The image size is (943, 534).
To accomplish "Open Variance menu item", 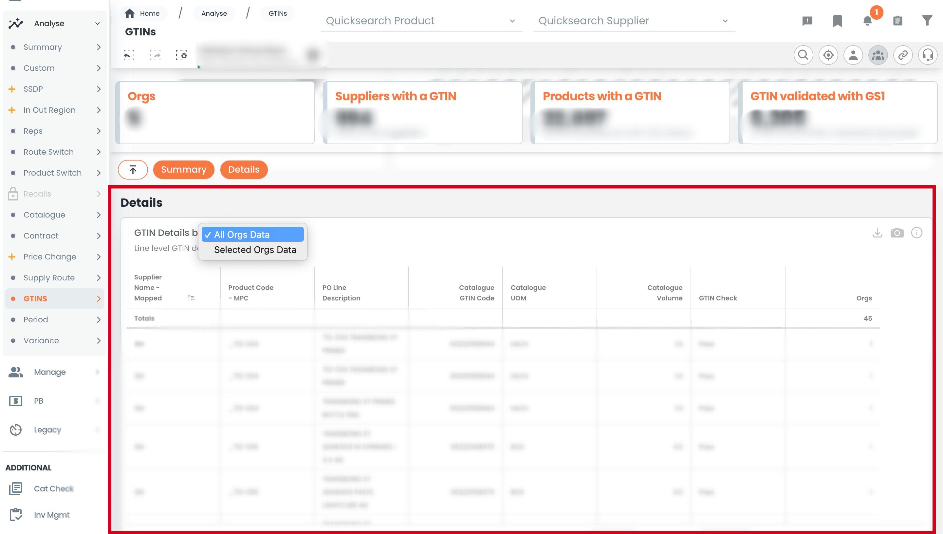I will pos(55,340).
